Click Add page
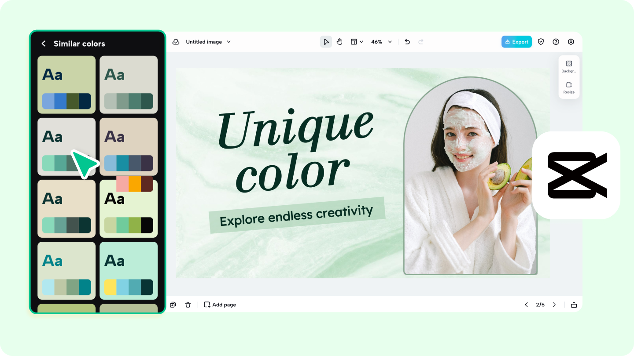 pos(220,305)
